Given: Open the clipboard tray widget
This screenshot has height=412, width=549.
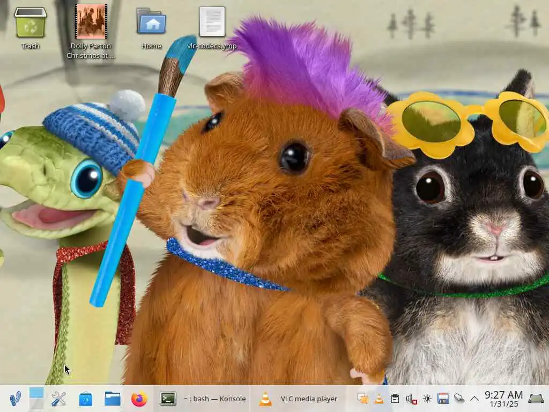Looking at the screenshot, I should [395, 399].
